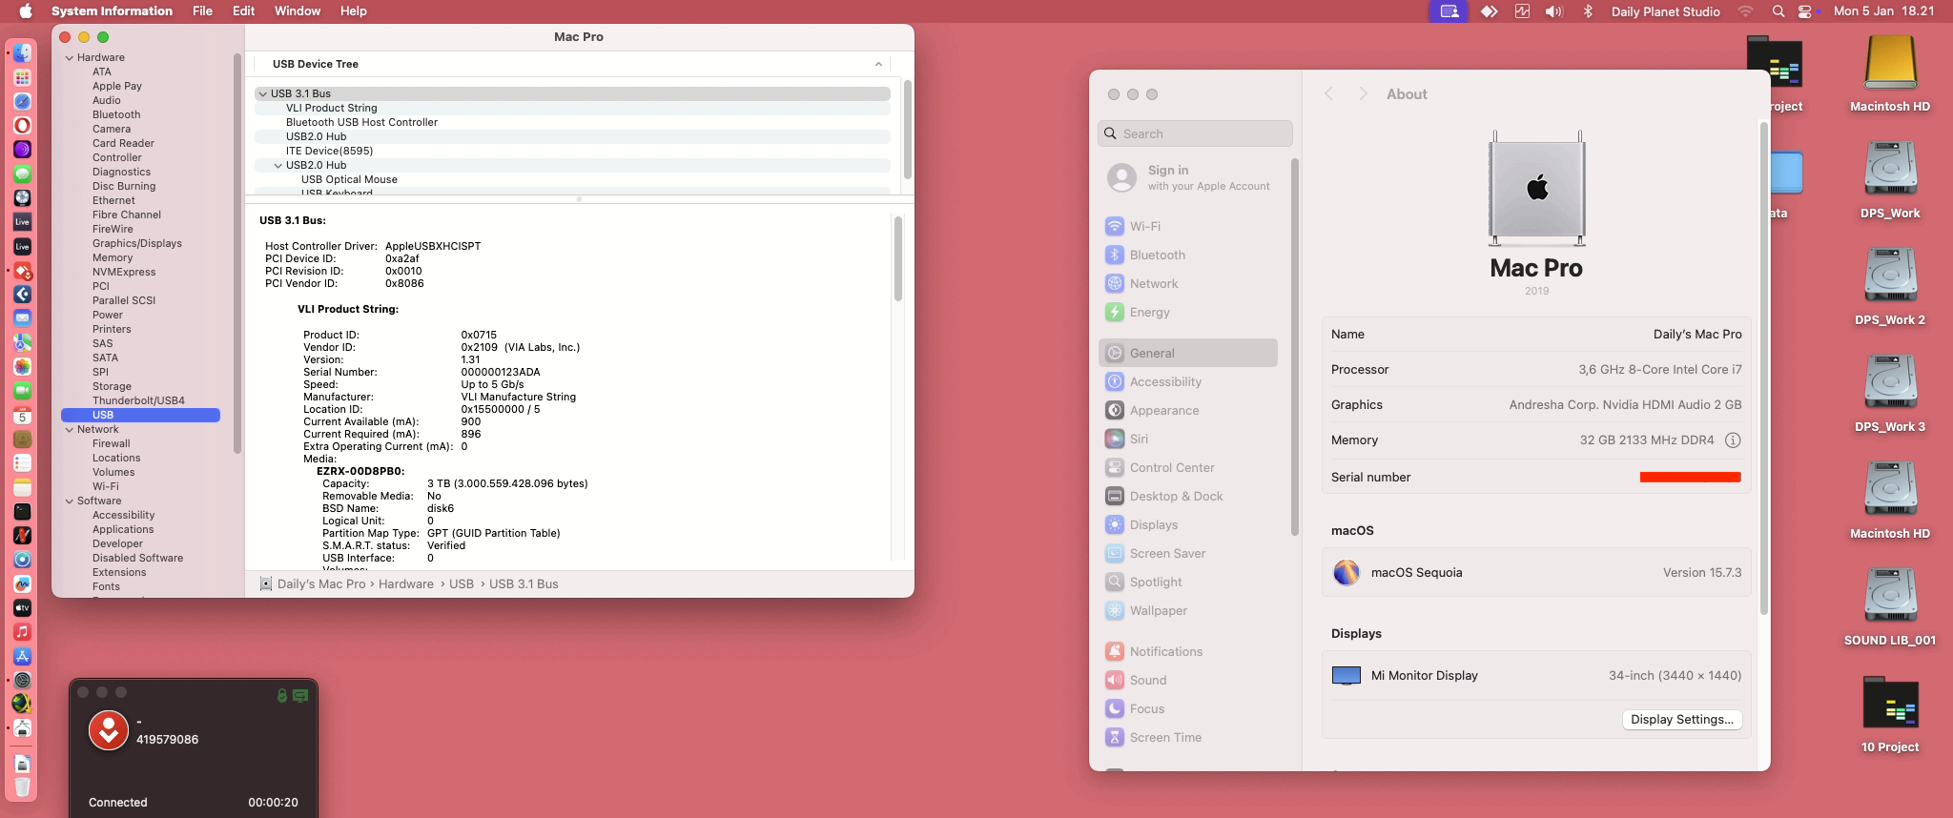Select the DPS_Work 3 drive icon
The width and height of the screenshot is (1953, 818).
(x=1890, y=393)
